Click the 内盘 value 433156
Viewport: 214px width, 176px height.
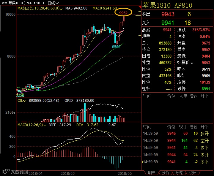(x=165, y=76)
